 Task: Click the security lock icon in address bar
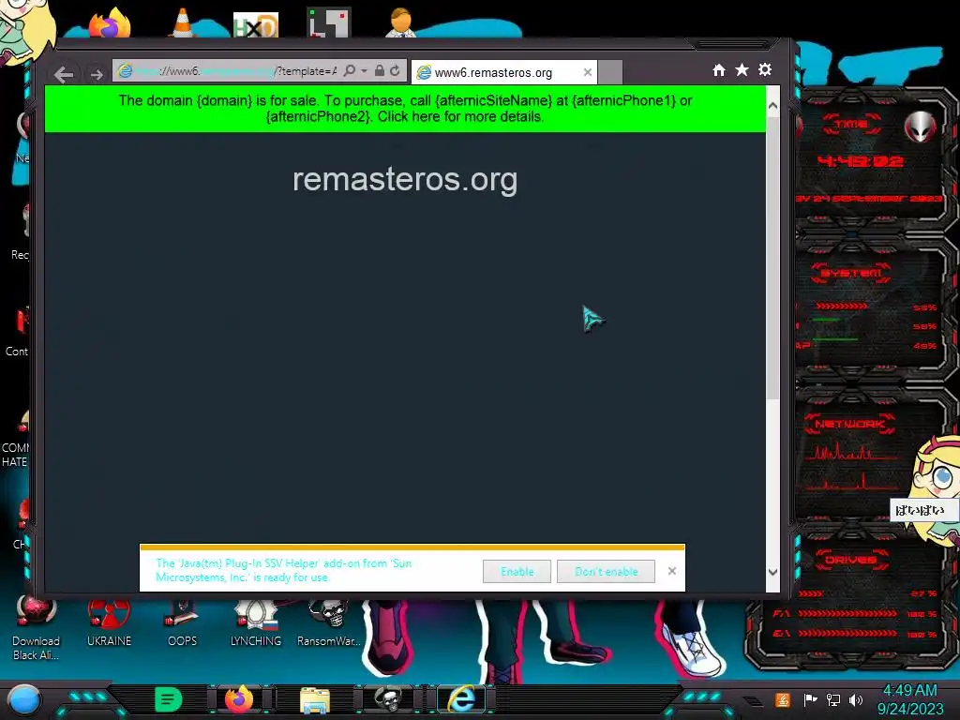380,71
